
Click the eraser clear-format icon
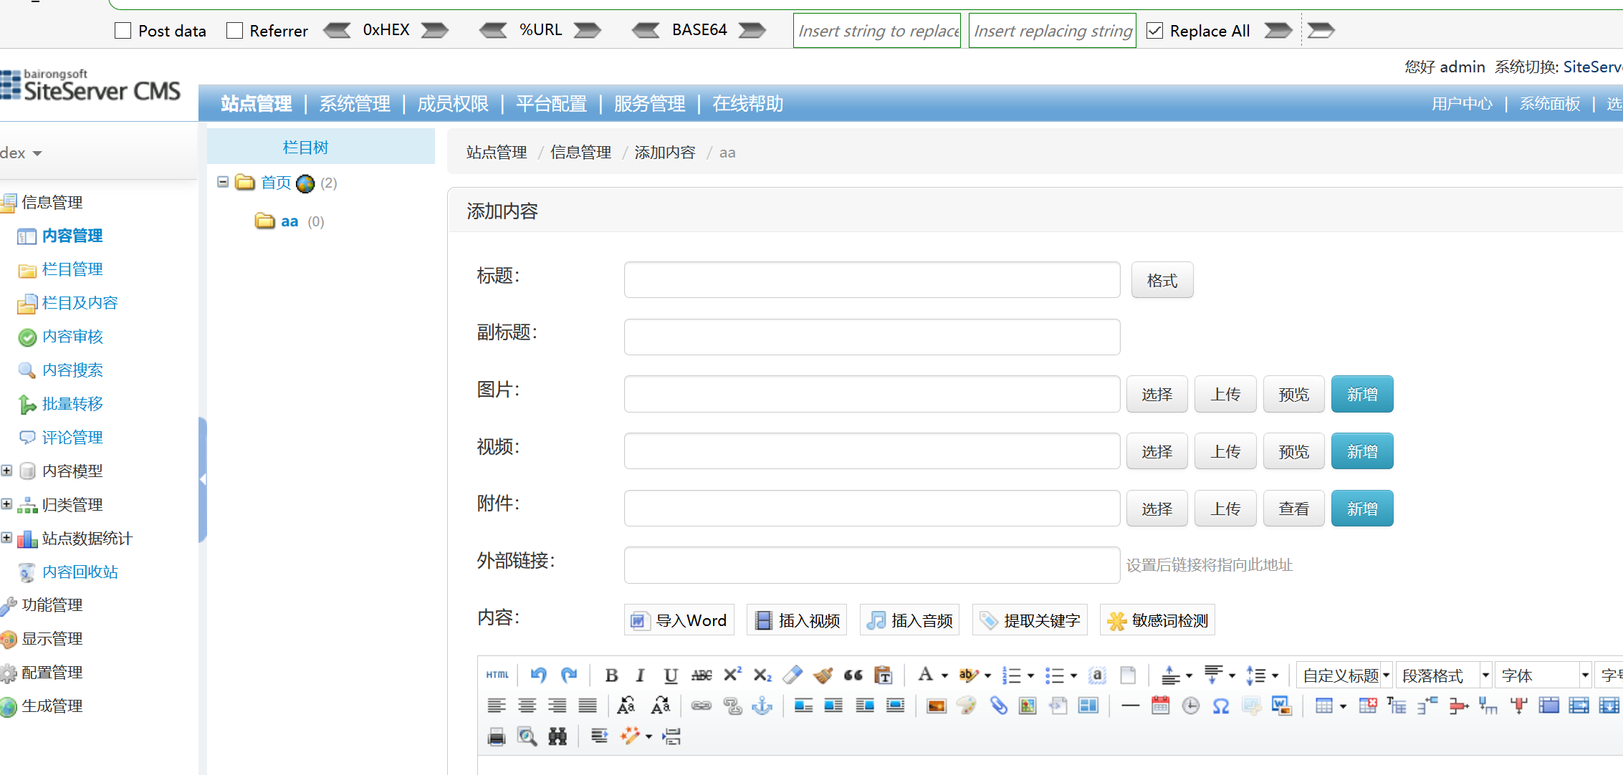[x=793, y=675]
